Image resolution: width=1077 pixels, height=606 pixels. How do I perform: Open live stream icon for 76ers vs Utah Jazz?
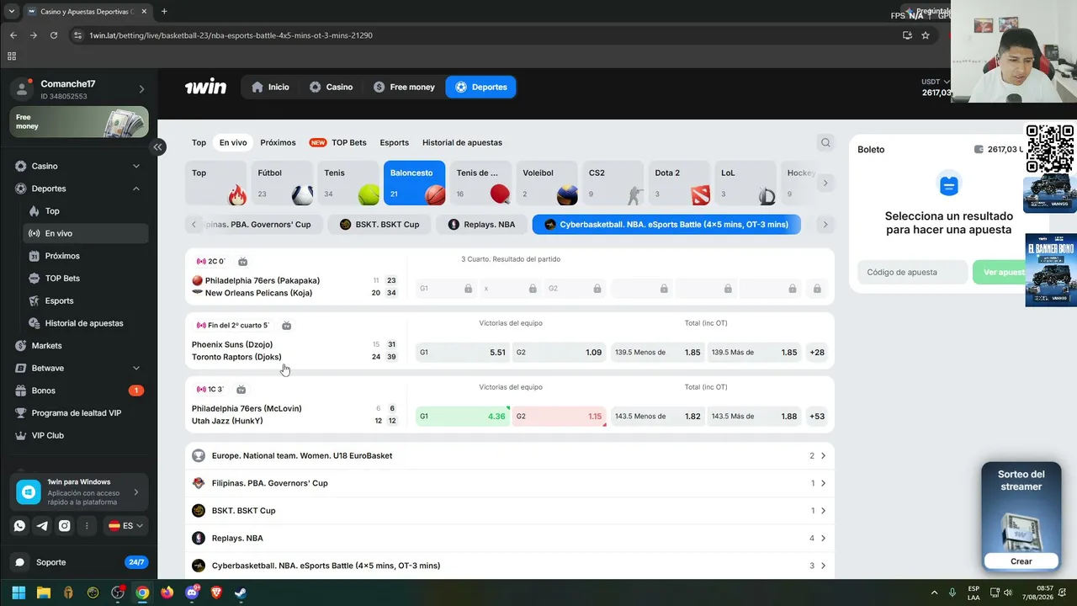pyautogui.click(x=241, y=390)
